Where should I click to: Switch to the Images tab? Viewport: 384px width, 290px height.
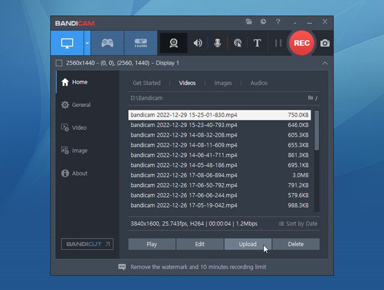click(x=223, y=83)
